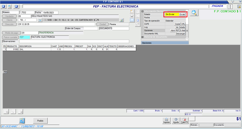Click the Pedido button

[40, 121]
